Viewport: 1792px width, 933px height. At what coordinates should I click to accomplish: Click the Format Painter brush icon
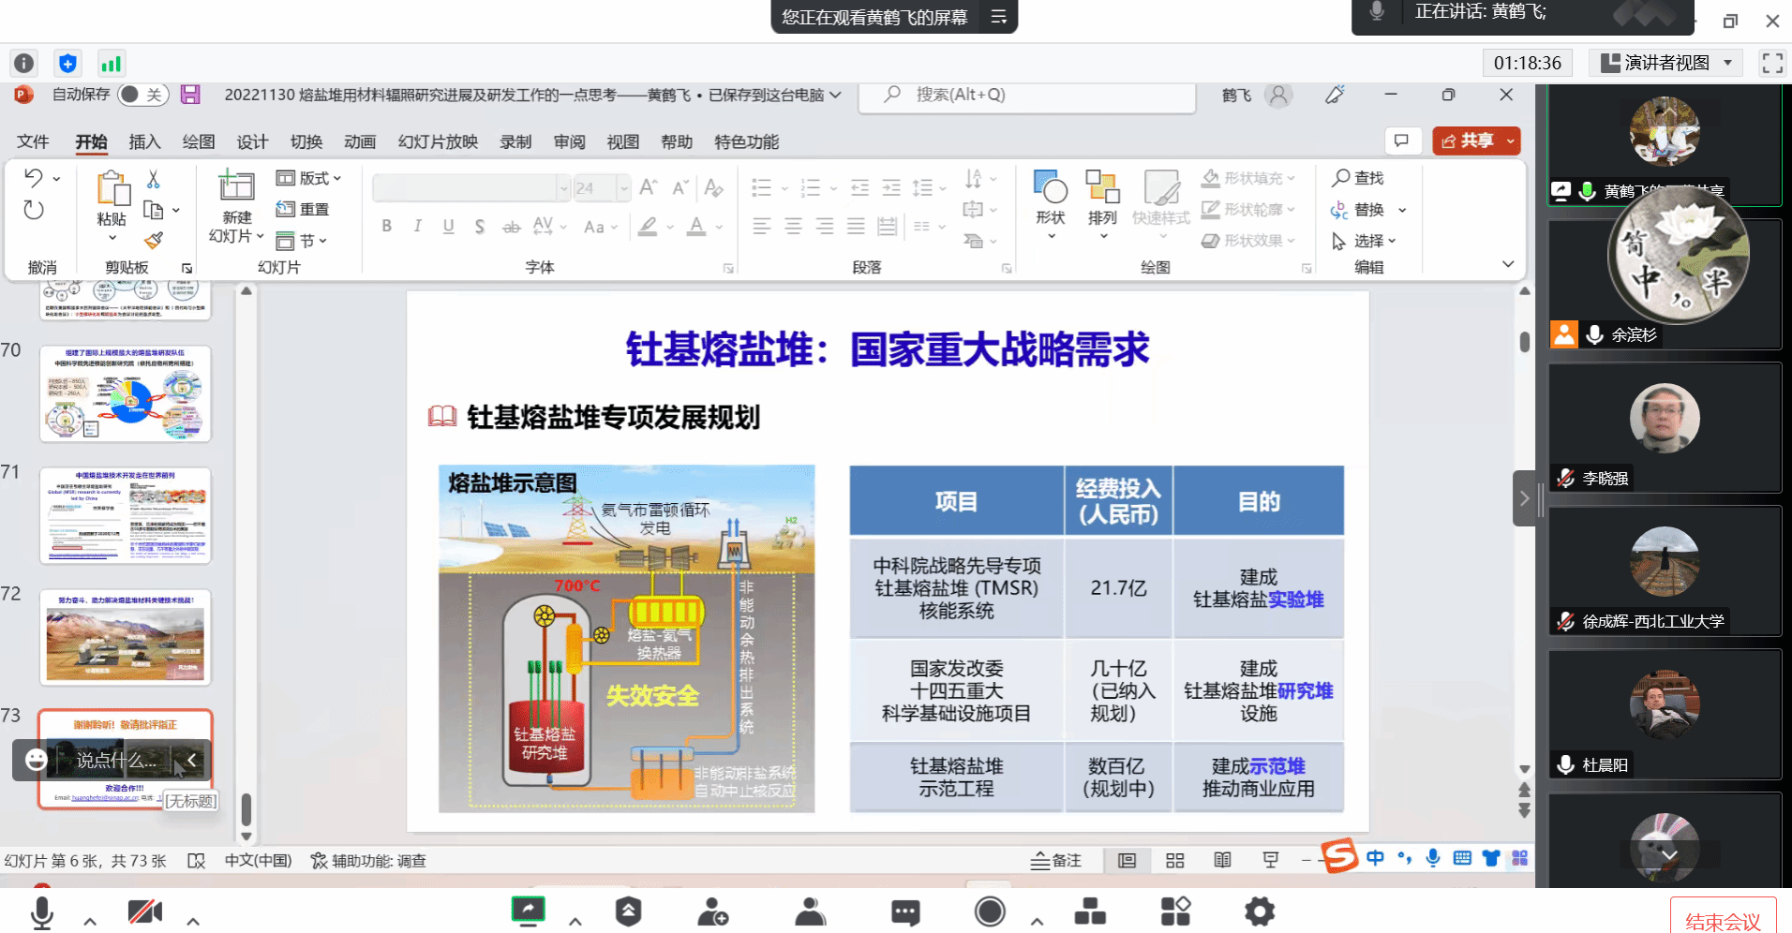tap(154, 241)
